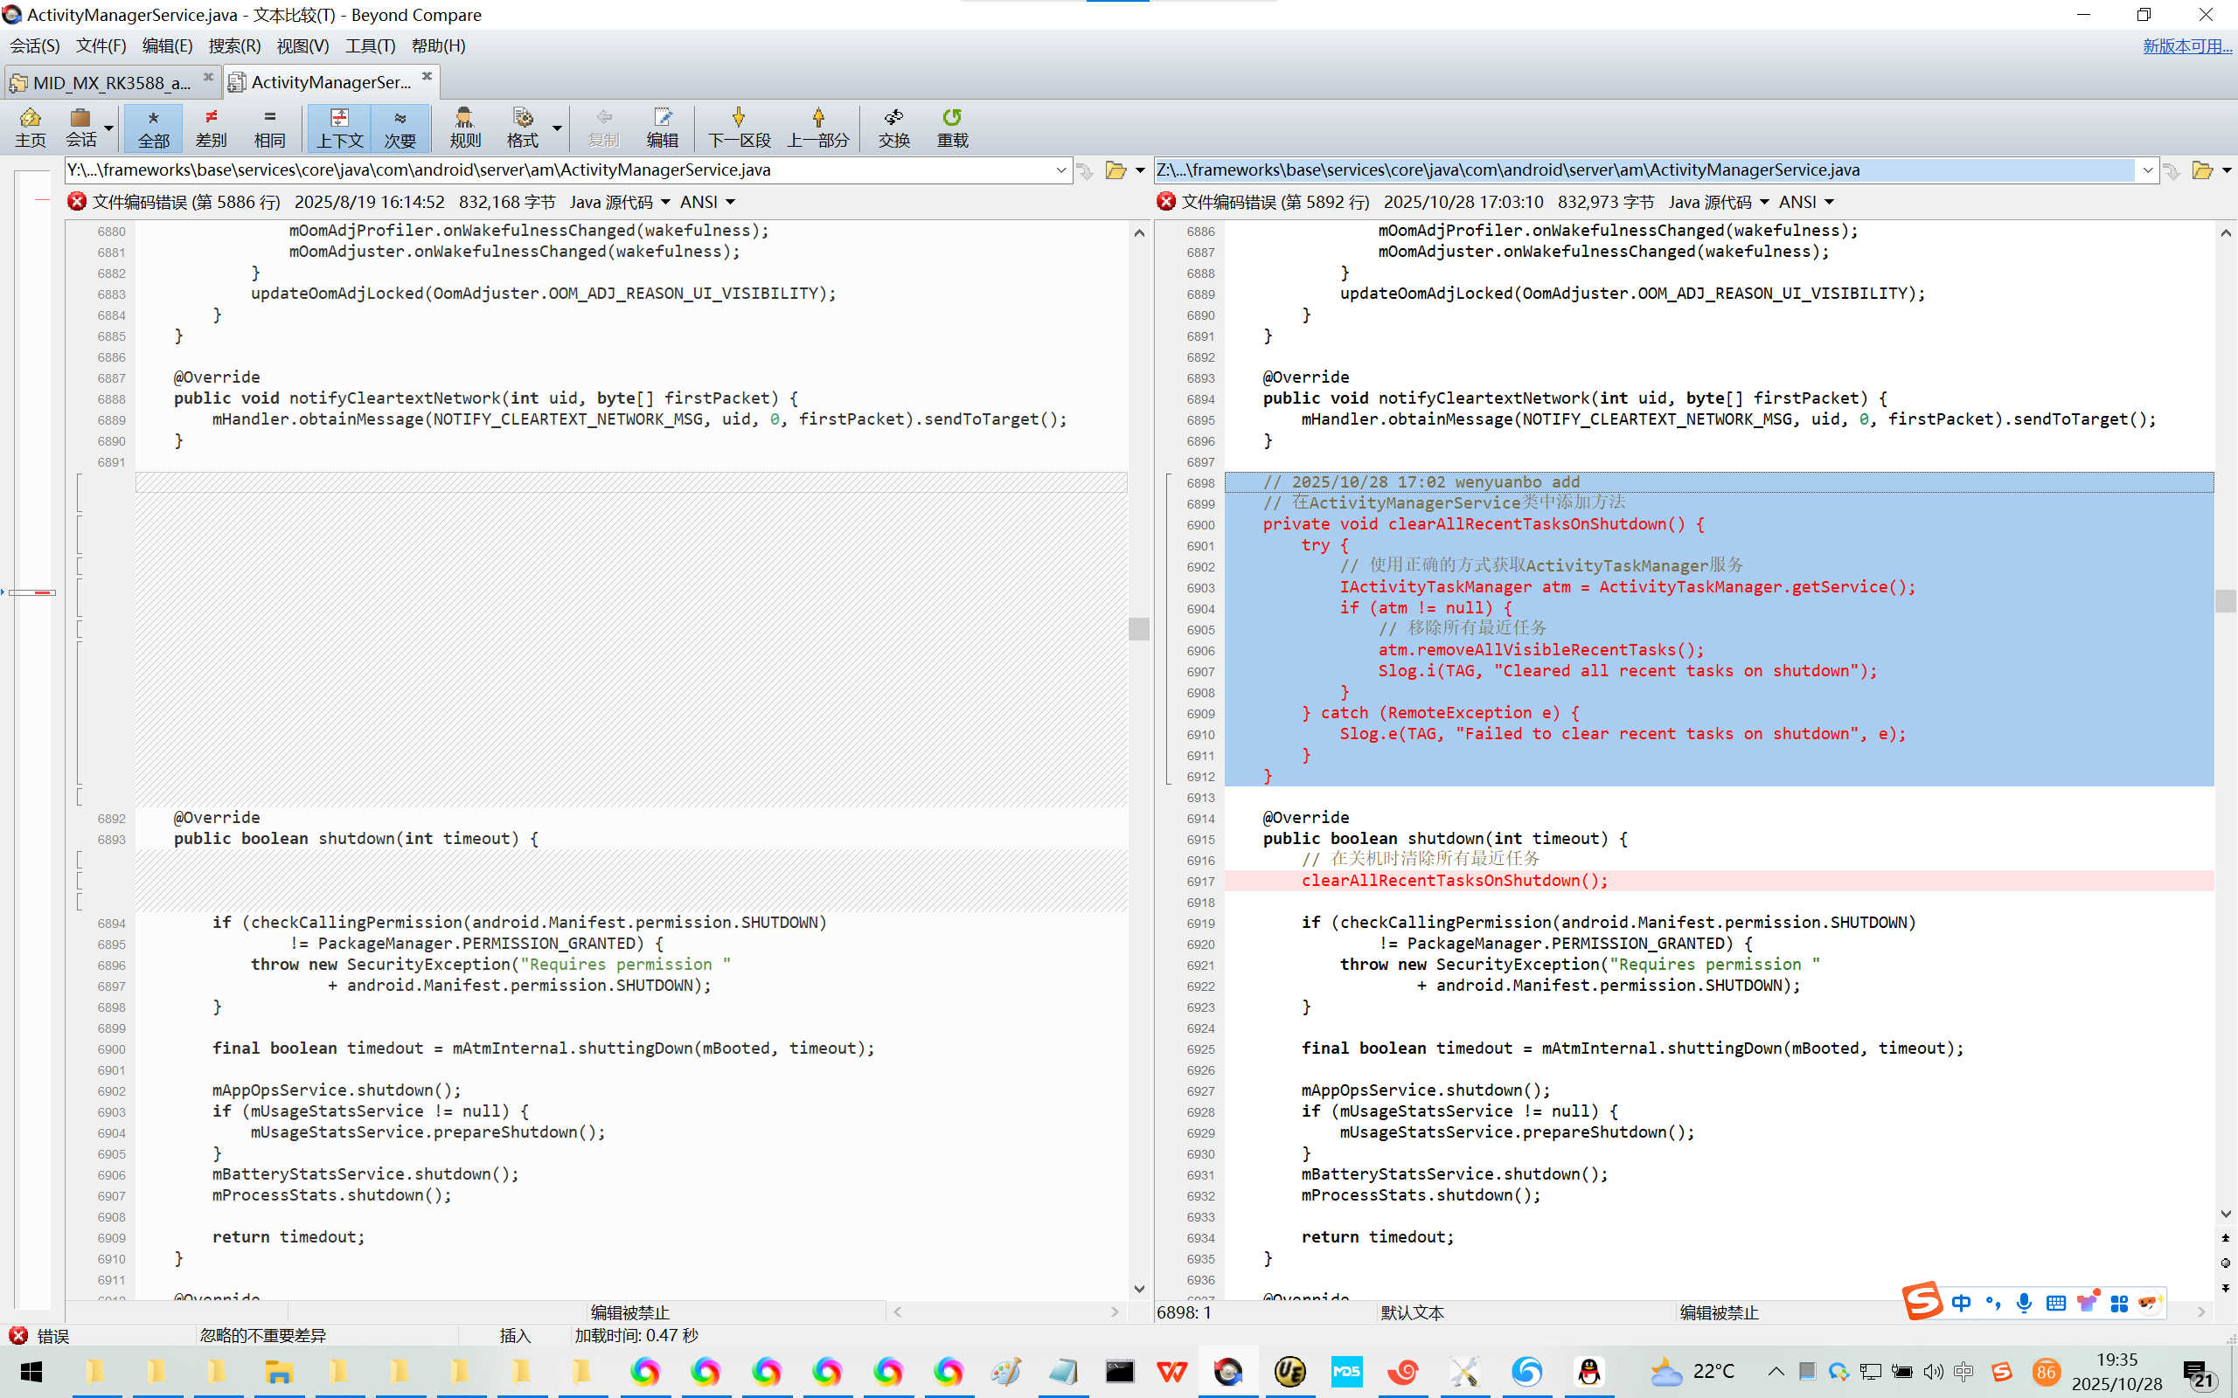Click the Edit (编辑) toolbar icon
Viewport: 2238px width, 1398px height.
[662, 127]
